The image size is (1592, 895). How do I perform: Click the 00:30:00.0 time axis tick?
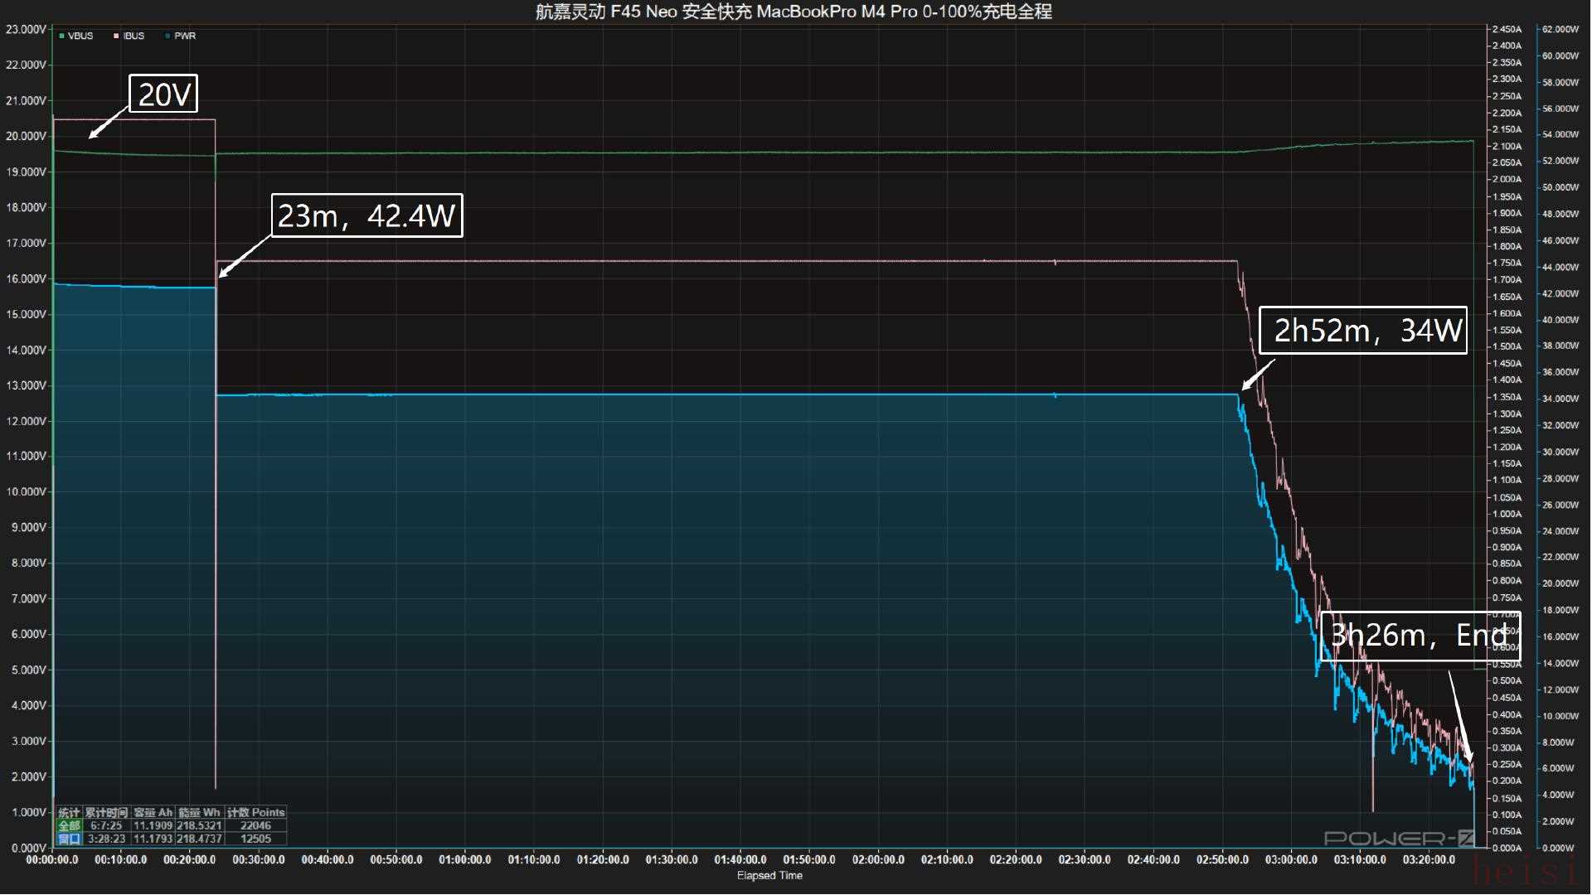259,860
